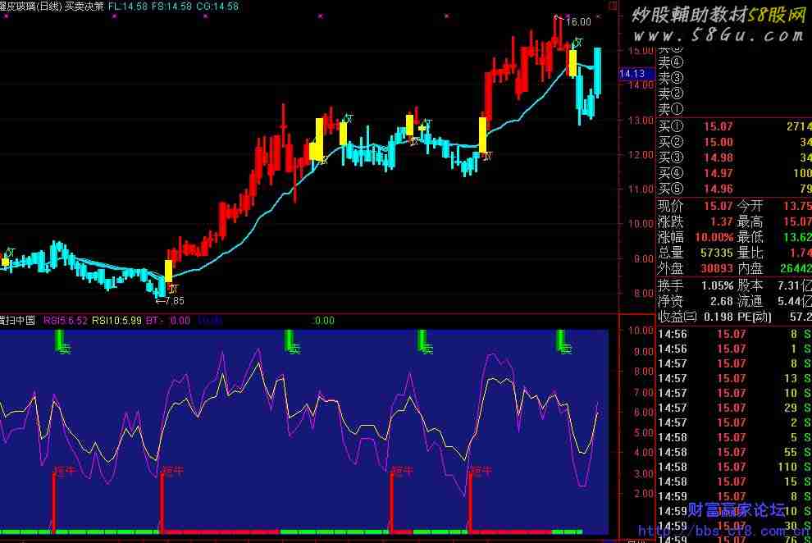Click the RSI10:5.99 indicator label
This screenshot has width=812, height=543.
coord(116,321)
